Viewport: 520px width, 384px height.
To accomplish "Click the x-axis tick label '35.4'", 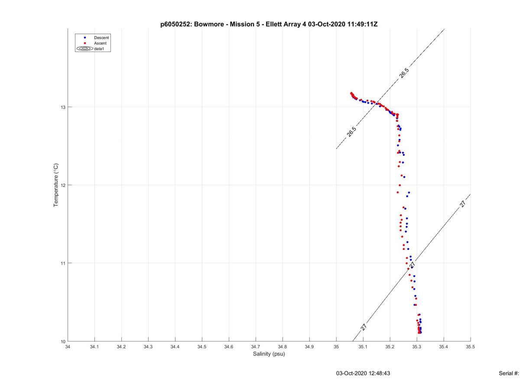I will point(444,347).
